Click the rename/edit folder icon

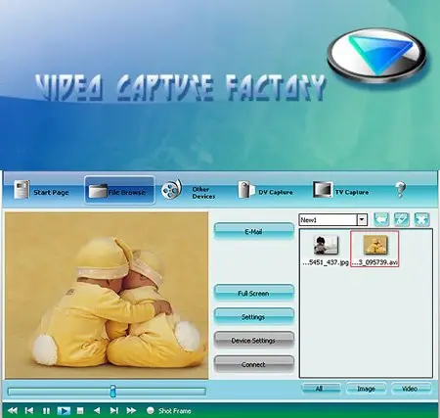point(402,219)
